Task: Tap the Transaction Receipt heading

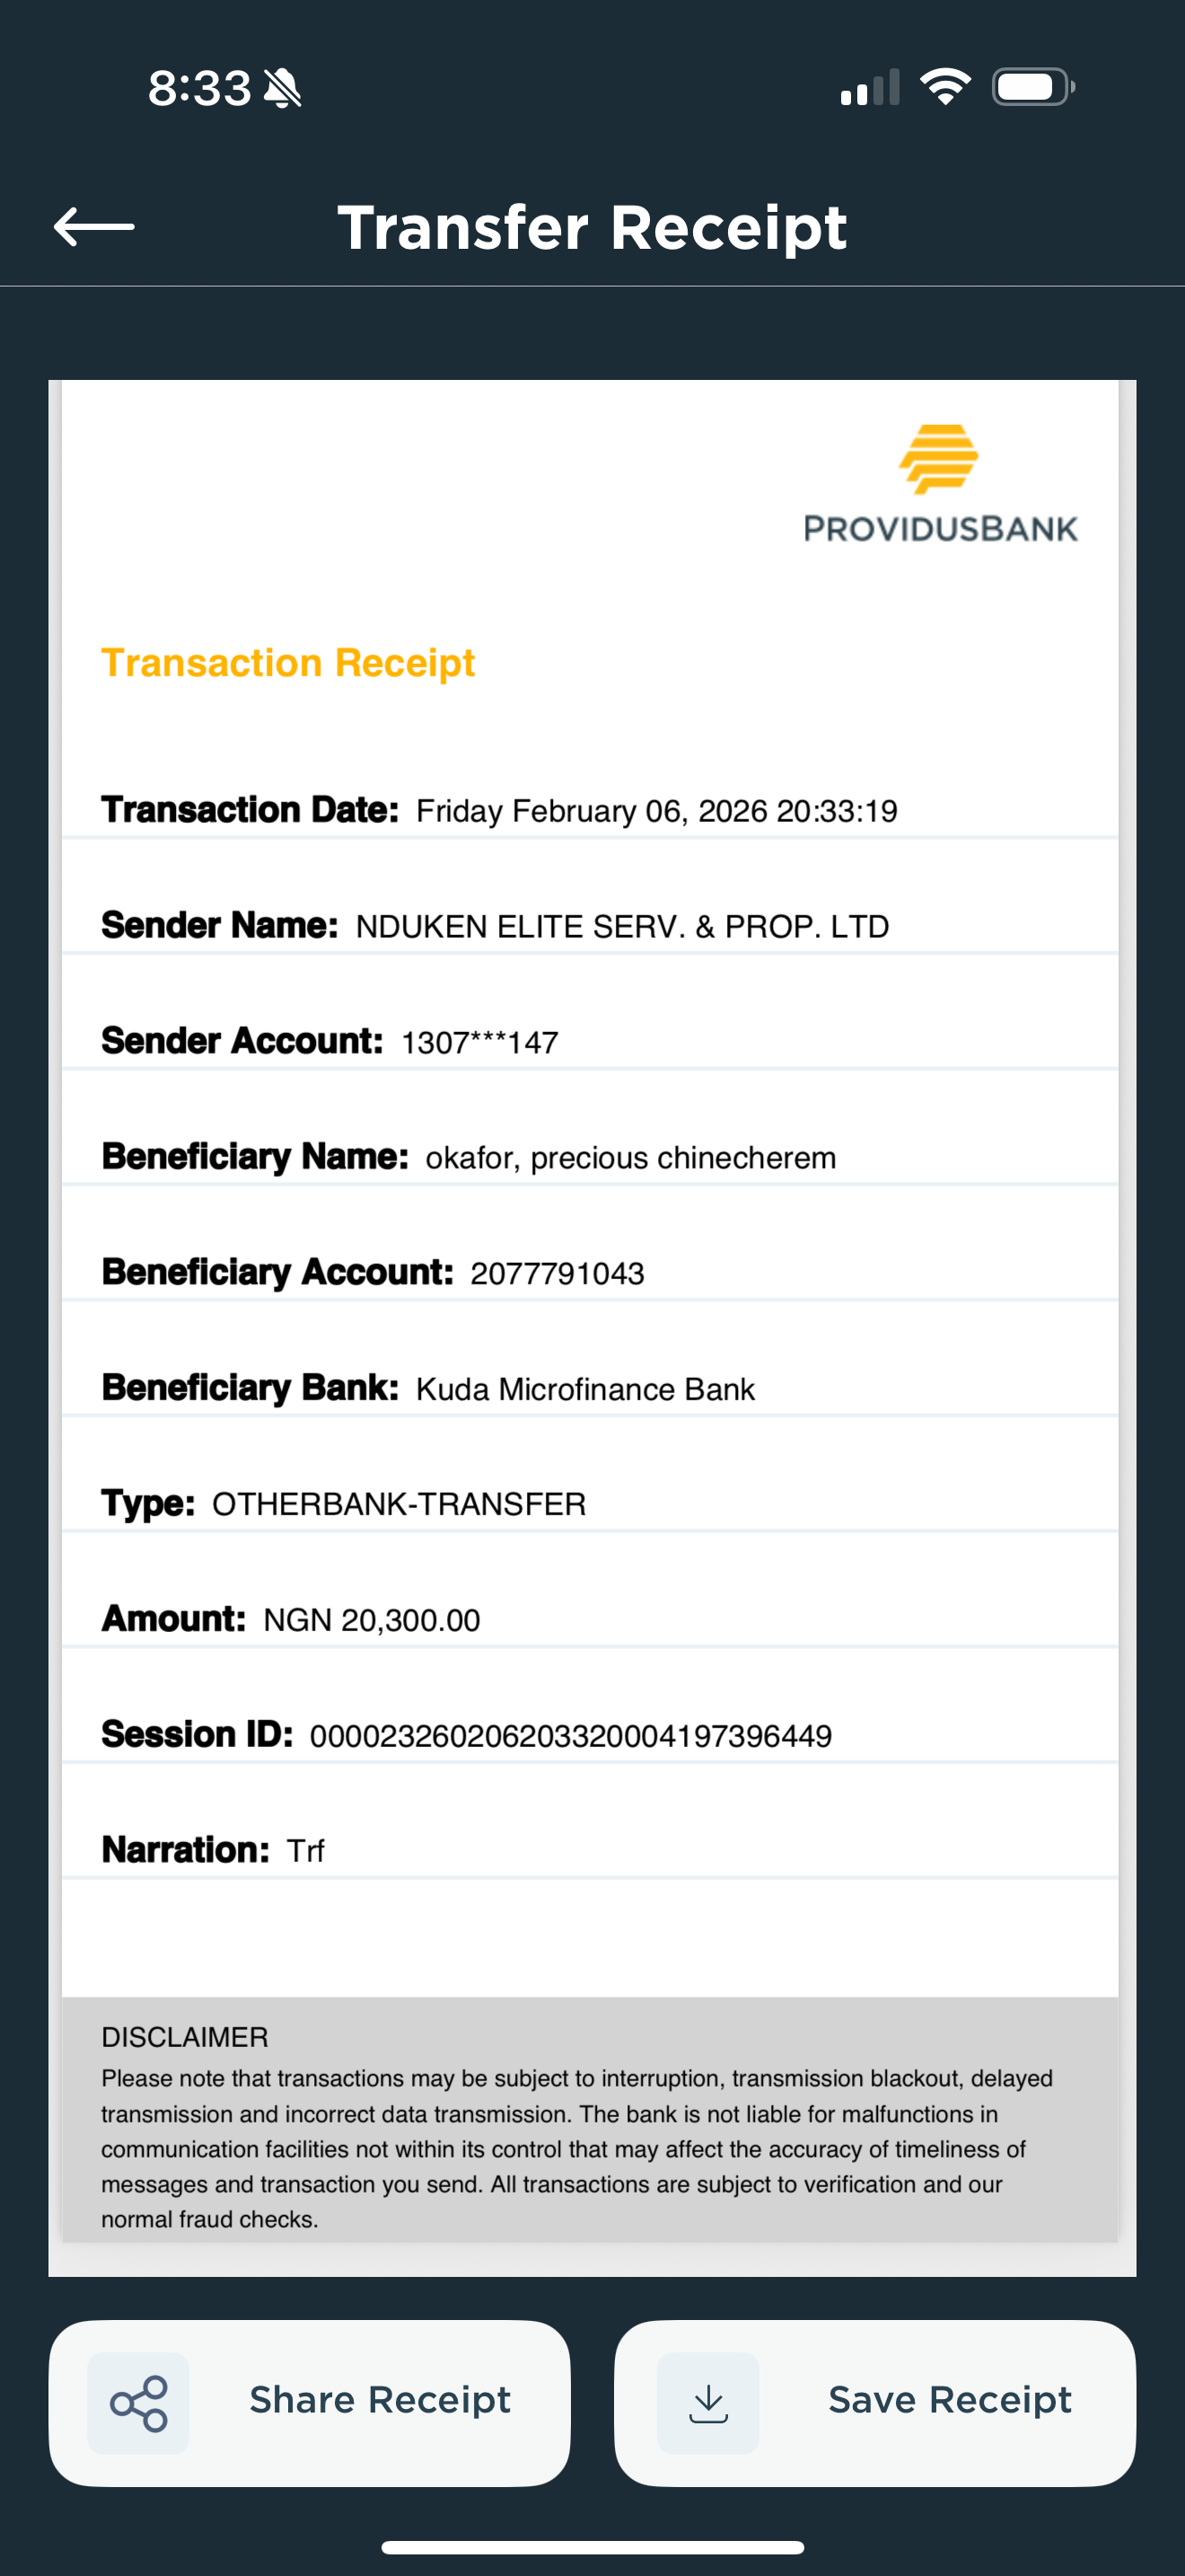Action: tap(288, 663)
